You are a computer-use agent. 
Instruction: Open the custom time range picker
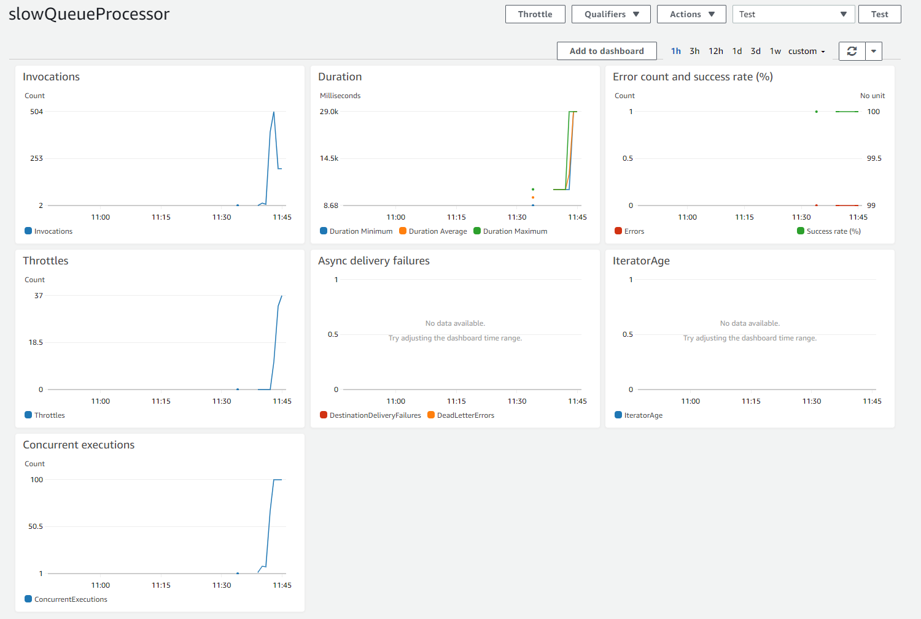click(806, 51)
